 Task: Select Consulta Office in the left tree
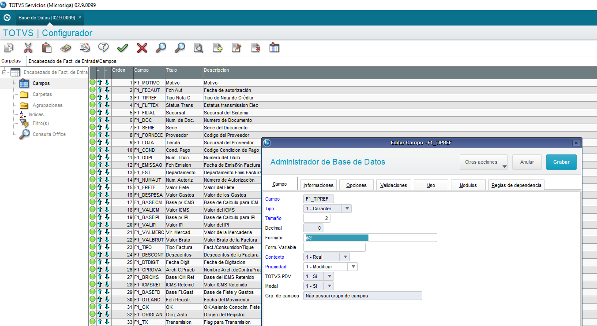point(49,134)
